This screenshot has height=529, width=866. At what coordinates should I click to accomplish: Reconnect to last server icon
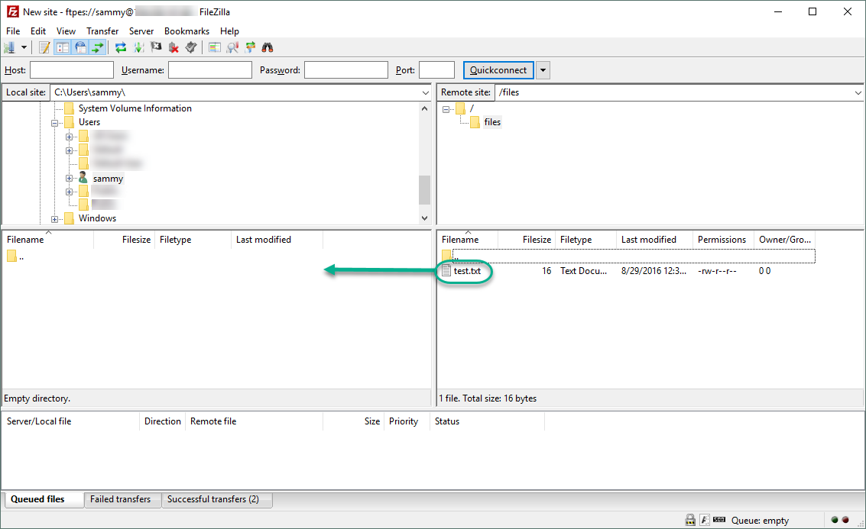click(191, 47)
